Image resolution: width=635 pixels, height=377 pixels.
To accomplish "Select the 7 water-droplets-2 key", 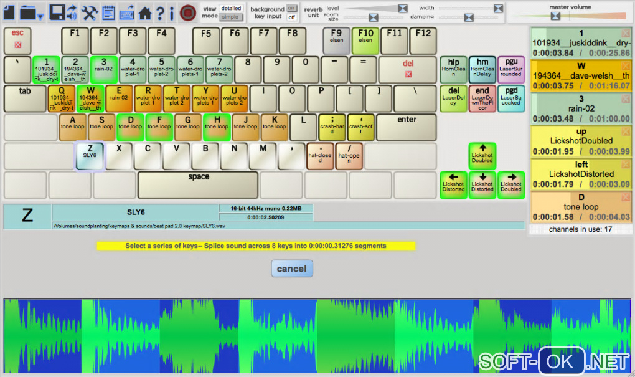I will click(x=219, y=70).
